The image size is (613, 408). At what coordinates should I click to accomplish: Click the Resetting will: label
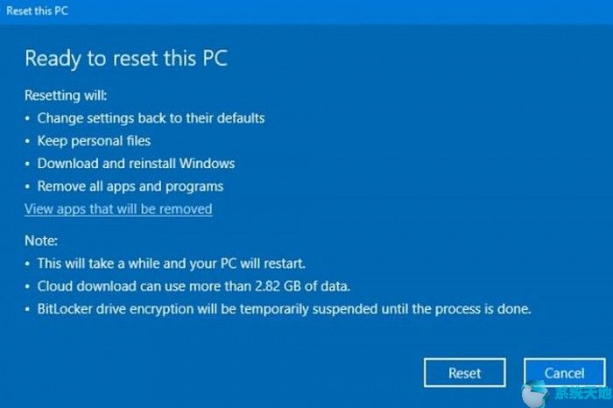point(66,95)
